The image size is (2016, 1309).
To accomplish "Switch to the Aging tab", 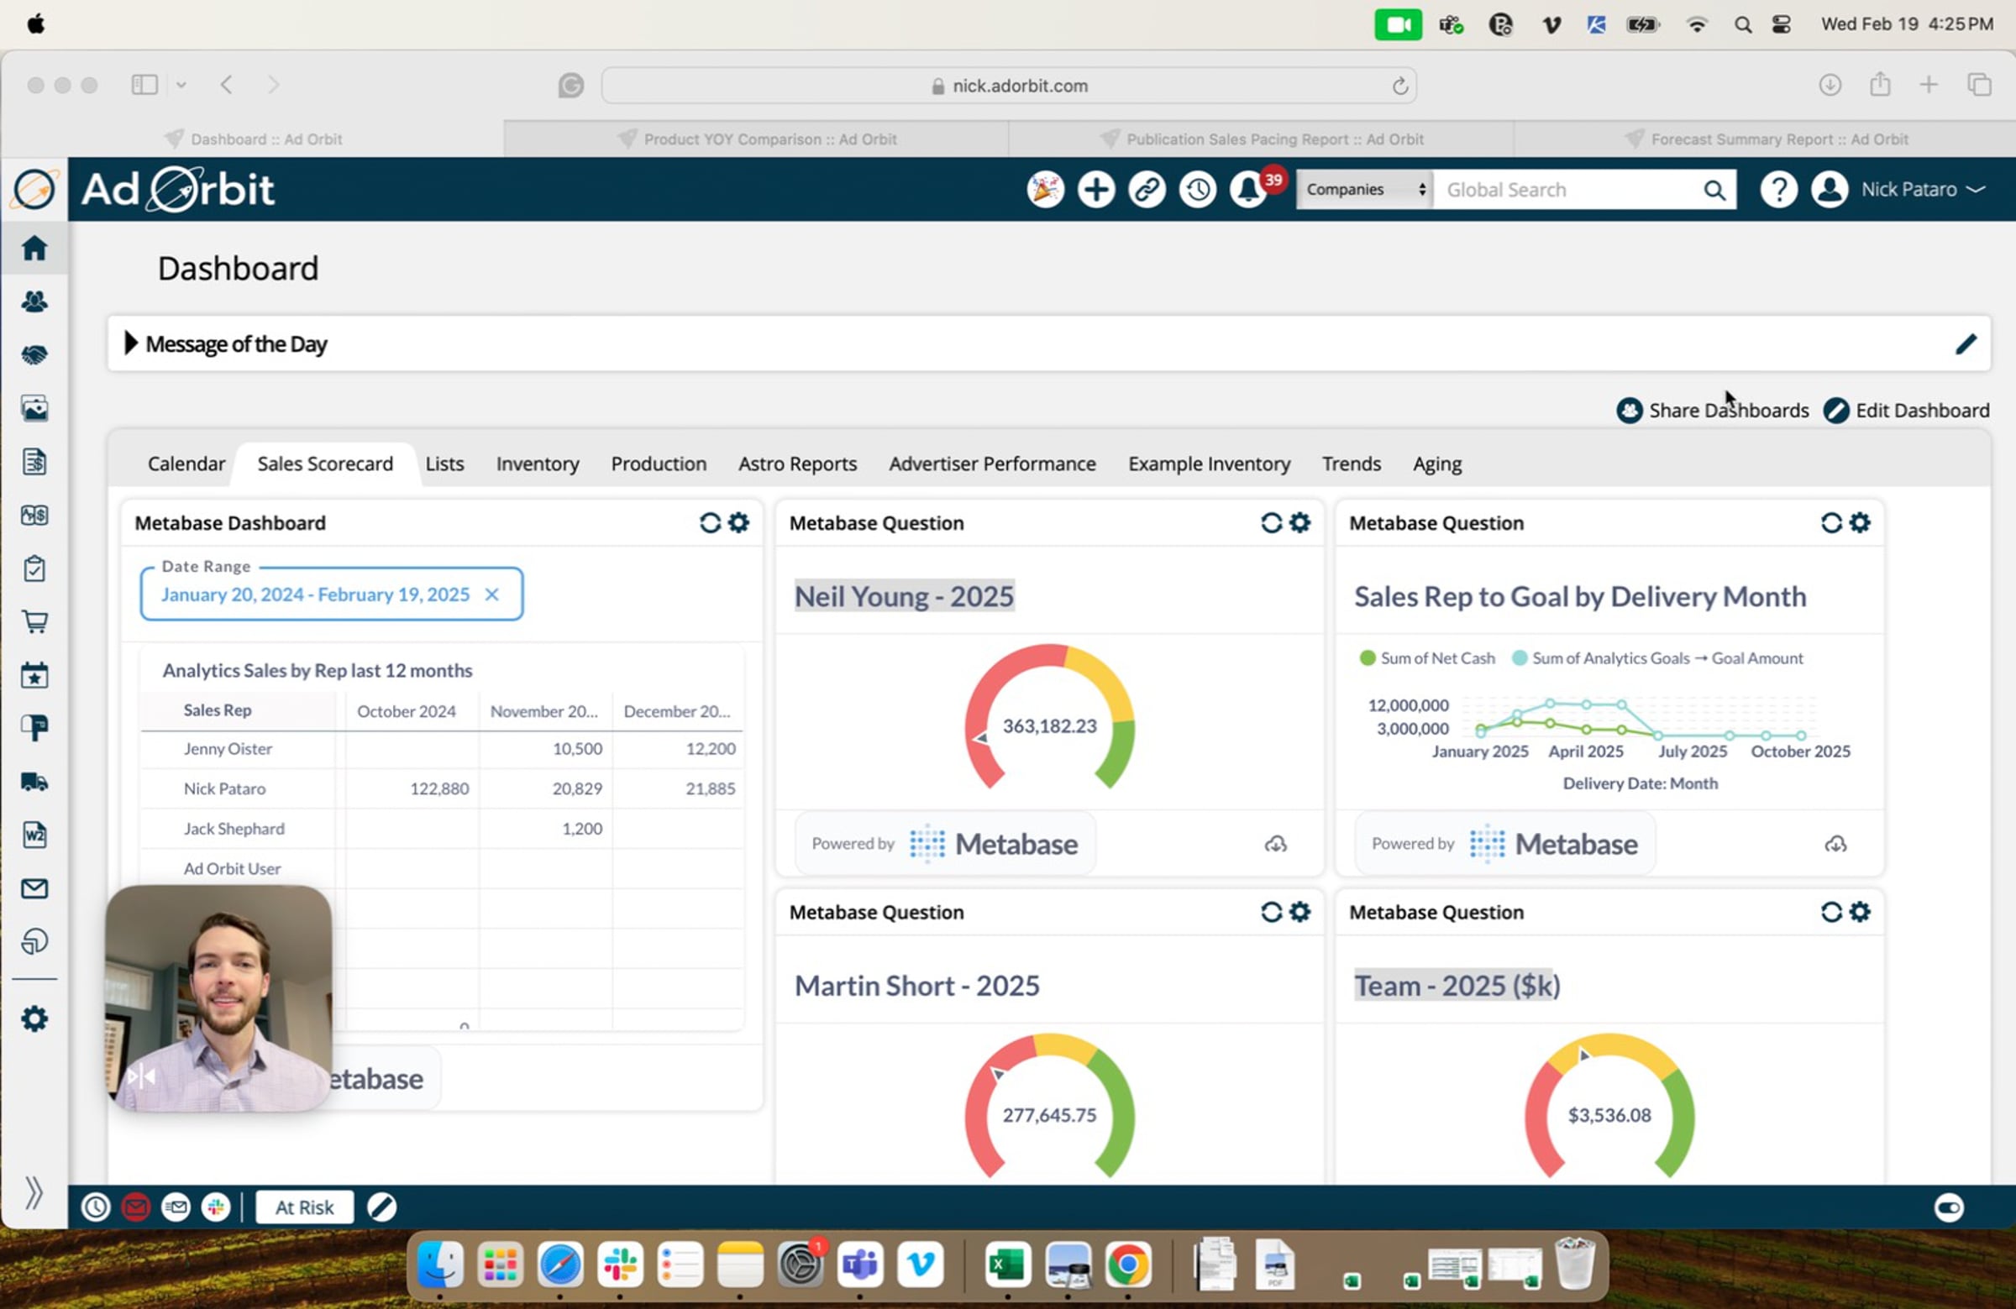I will 1437,464.
